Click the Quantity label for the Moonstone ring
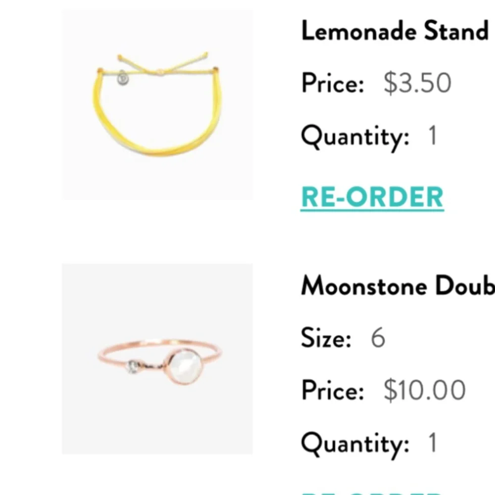495x495 pixels. point(355,443)
